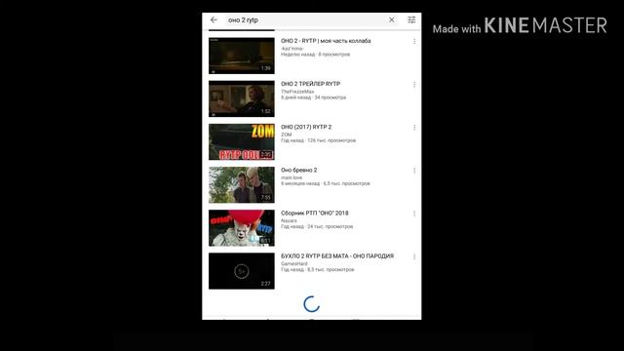The width and height of the screenshot is (624, 351).
Task: Select title 'БУХЛО 2 RYTP БЕЗ МАТА - ОНО ПАРОДИЯ'
Action: (337, 255)
